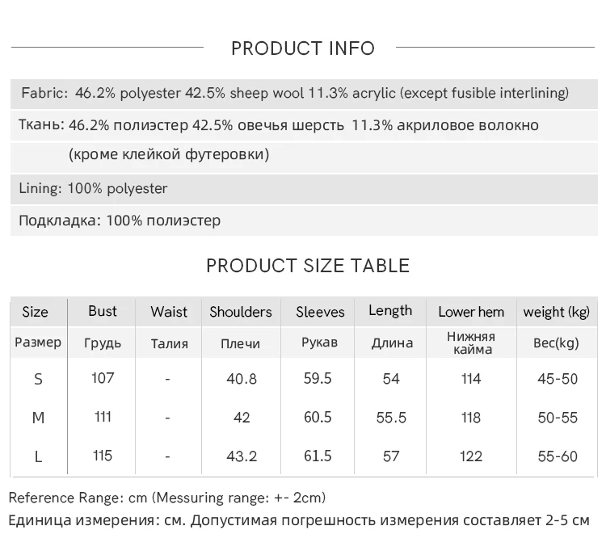Select the size L row label
Viewport: 606px width, 559px height.
[38, 456]
